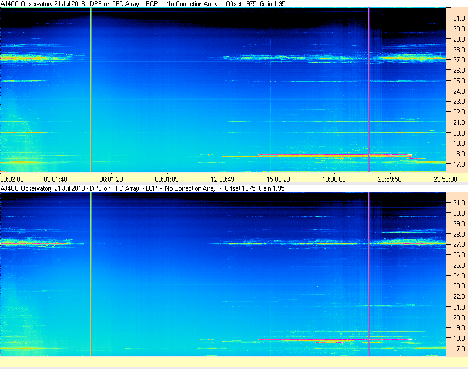
Task: Click the 03:01:48 time tick label
Action: (x=56, y=179)
